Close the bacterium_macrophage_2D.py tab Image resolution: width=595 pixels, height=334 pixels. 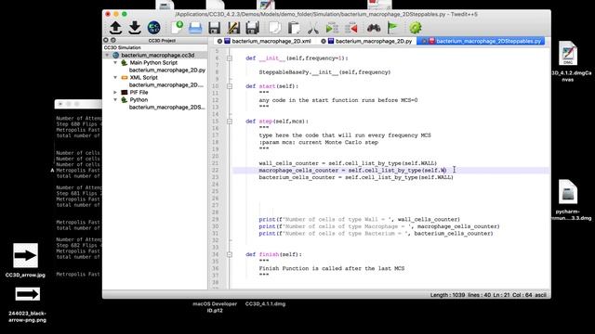324,41
